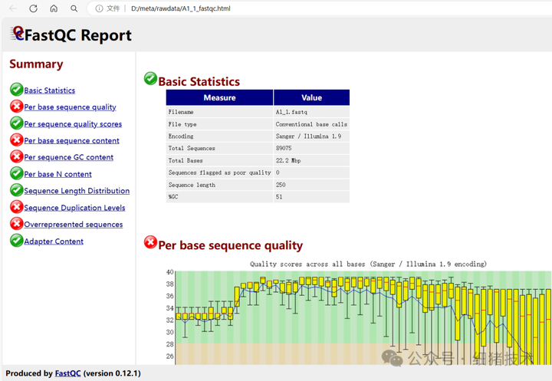Open the Basic Statistics summary link
The image size is (552, 381).
[x=50, y=90]
